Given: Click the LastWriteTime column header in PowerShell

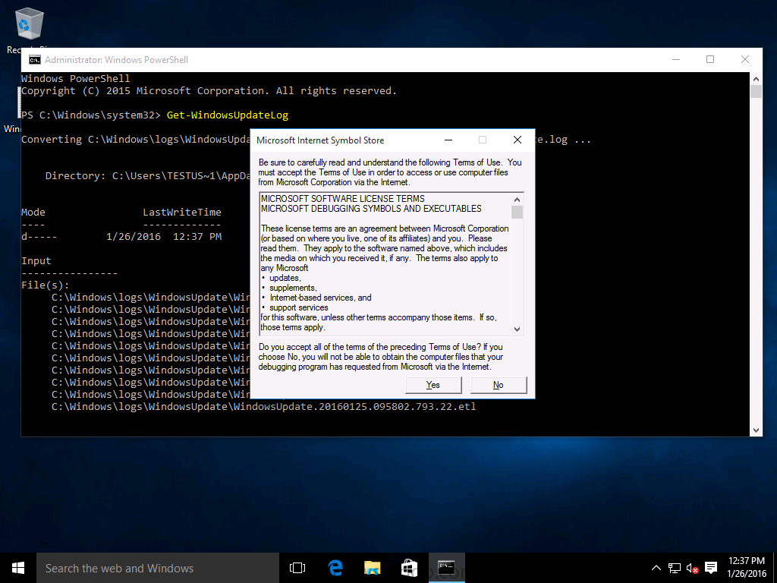Looking at the screenshot, I should pos(182,213).
